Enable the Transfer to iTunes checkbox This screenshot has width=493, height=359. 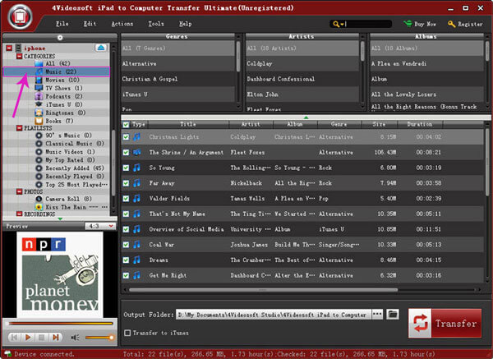pos(127,332)
